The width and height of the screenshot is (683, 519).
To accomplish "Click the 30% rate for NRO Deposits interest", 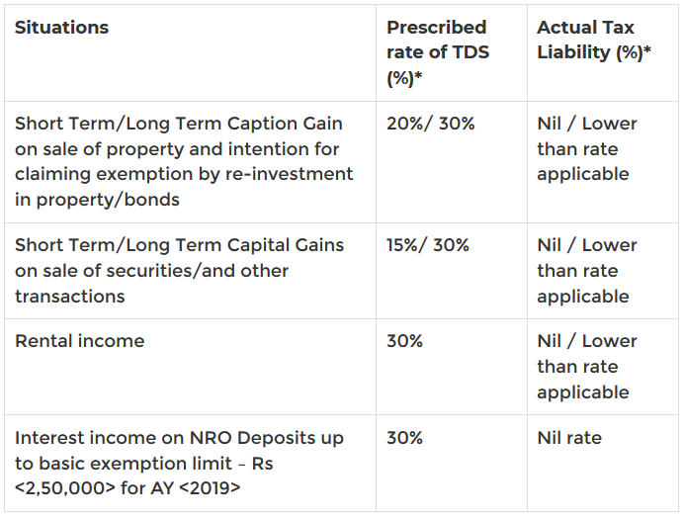I will pyautogui.click(x=404, y=438).
